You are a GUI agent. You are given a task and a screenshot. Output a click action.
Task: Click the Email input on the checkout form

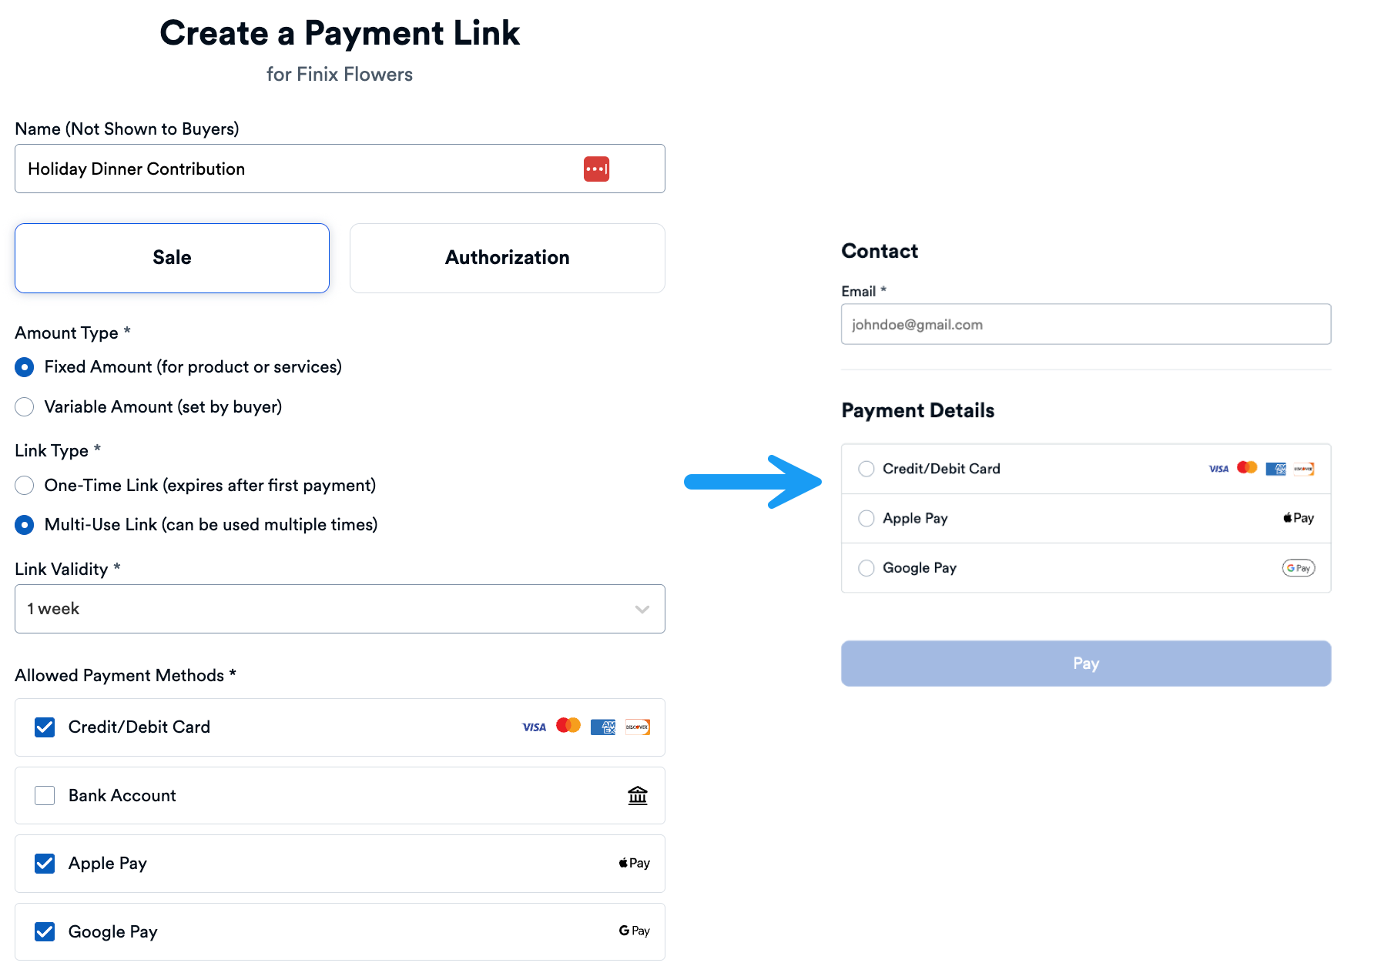1085,324
